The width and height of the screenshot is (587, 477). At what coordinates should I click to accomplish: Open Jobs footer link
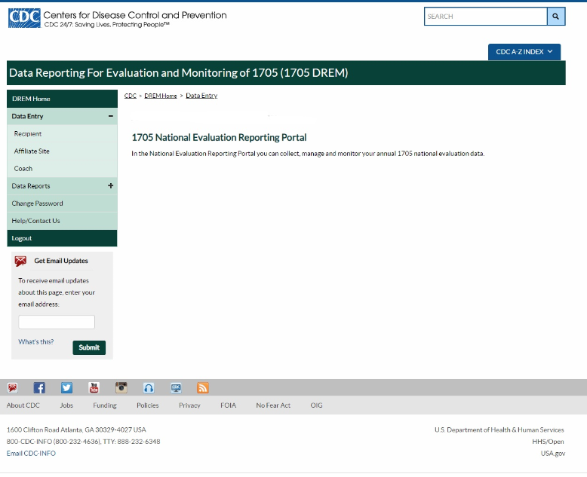(66, 405)
